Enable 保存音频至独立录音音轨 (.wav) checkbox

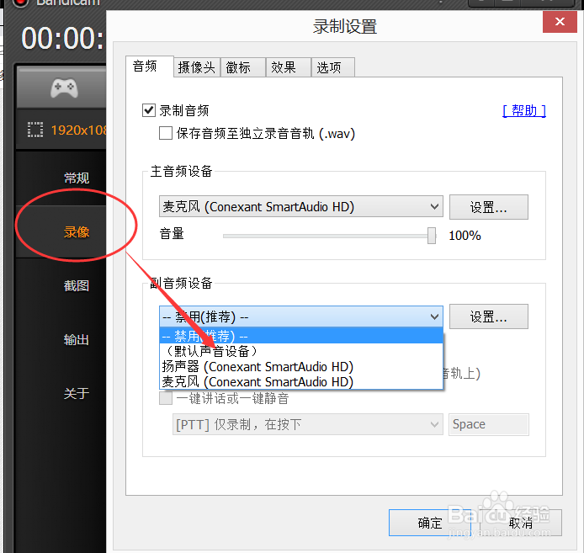tap(166, 133)
